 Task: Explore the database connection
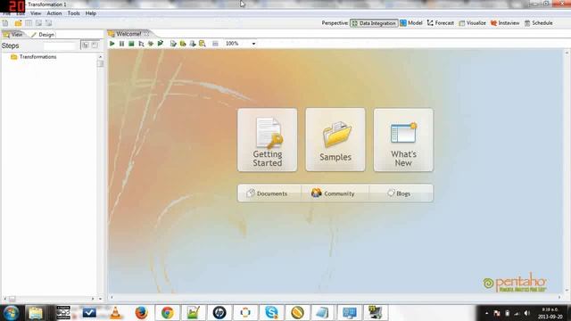point(203,44)
